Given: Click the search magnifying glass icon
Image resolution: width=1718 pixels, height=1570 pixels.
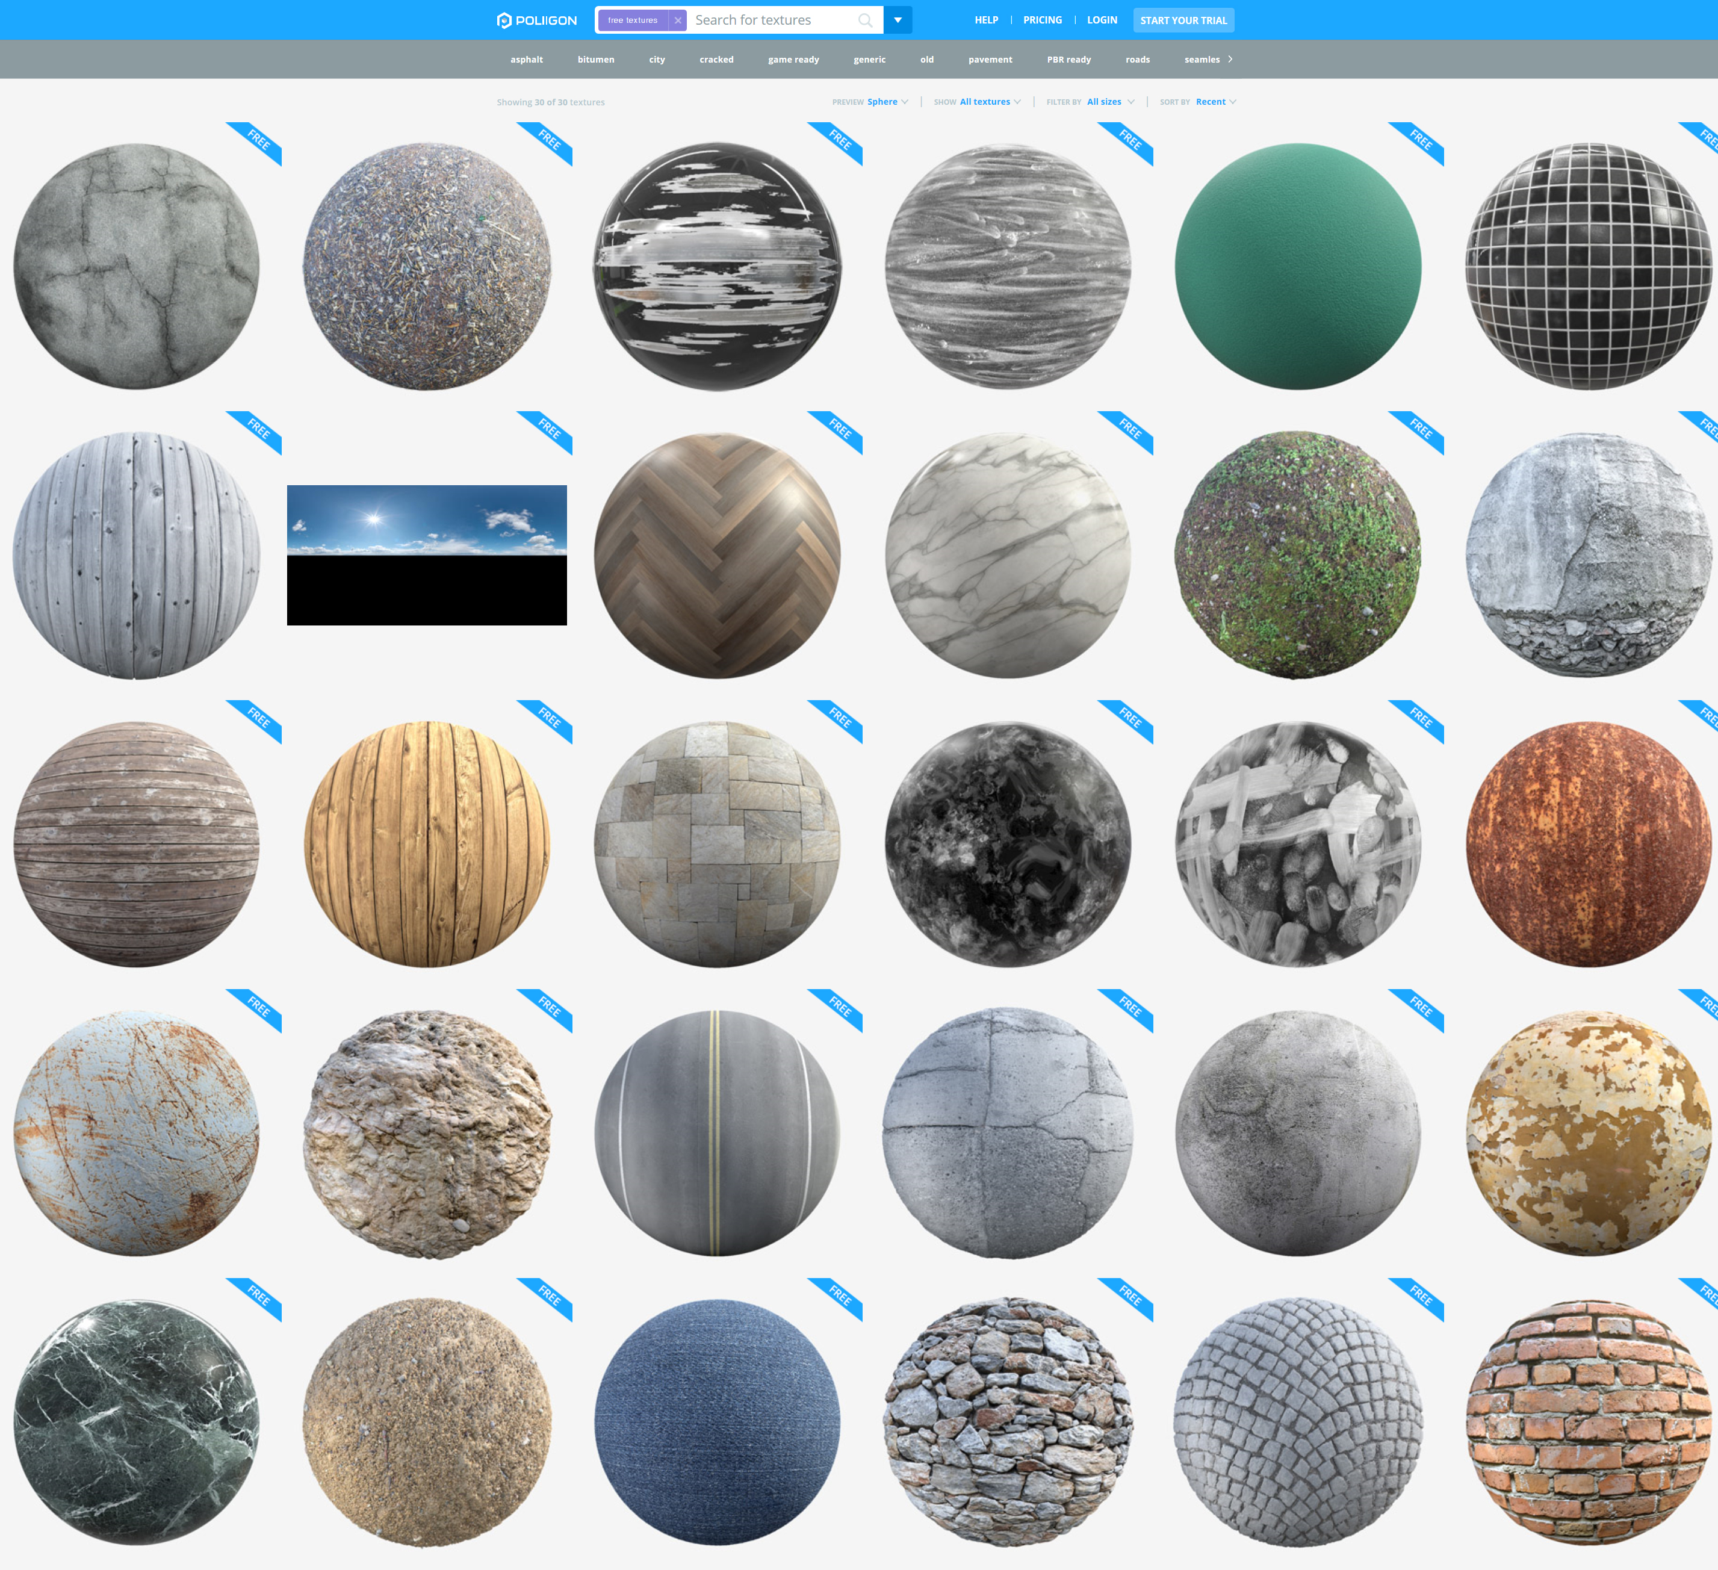Looking at the screenshot, I should (866, 20).
